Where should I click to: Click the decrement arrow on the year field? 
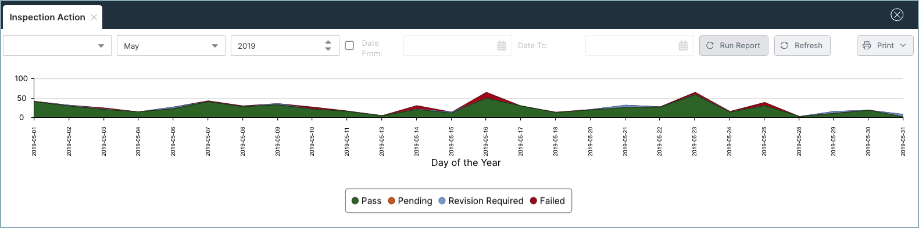point(328,49)
